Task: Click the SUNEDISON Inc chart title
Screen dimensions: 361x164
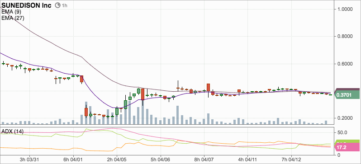Action: pyautogui.click(x=27, y=5)
